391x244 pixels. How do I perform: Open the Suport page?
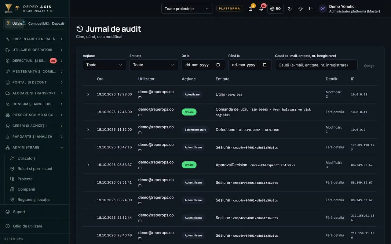pyautogui.click(x=35, y=212)
